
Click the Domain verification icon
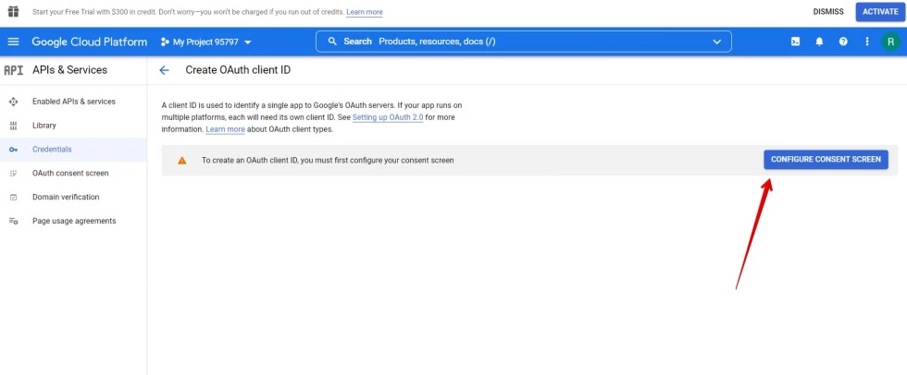tap(13, 198)
